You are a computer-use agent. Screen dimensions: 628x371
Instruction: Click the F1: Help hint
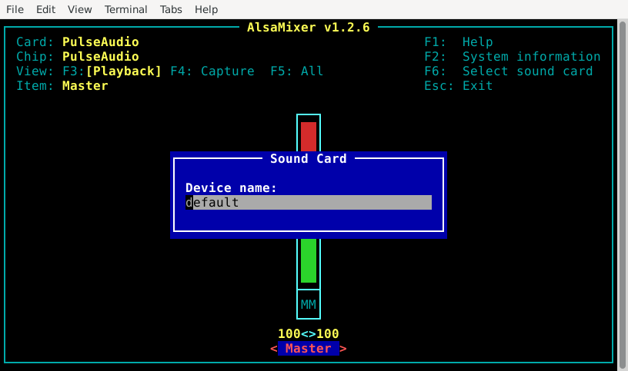(459, 42)
